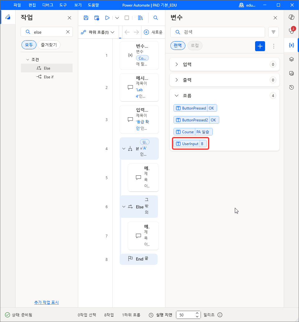299x322 pixels.
Task: Close the 작업 actions panel
Action: click(x=69, y=18)
